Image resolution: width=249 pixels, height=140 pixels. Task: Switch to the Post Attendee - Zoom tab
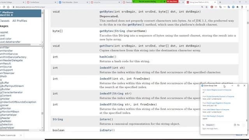pyautogui.click(x=73, y=2)
